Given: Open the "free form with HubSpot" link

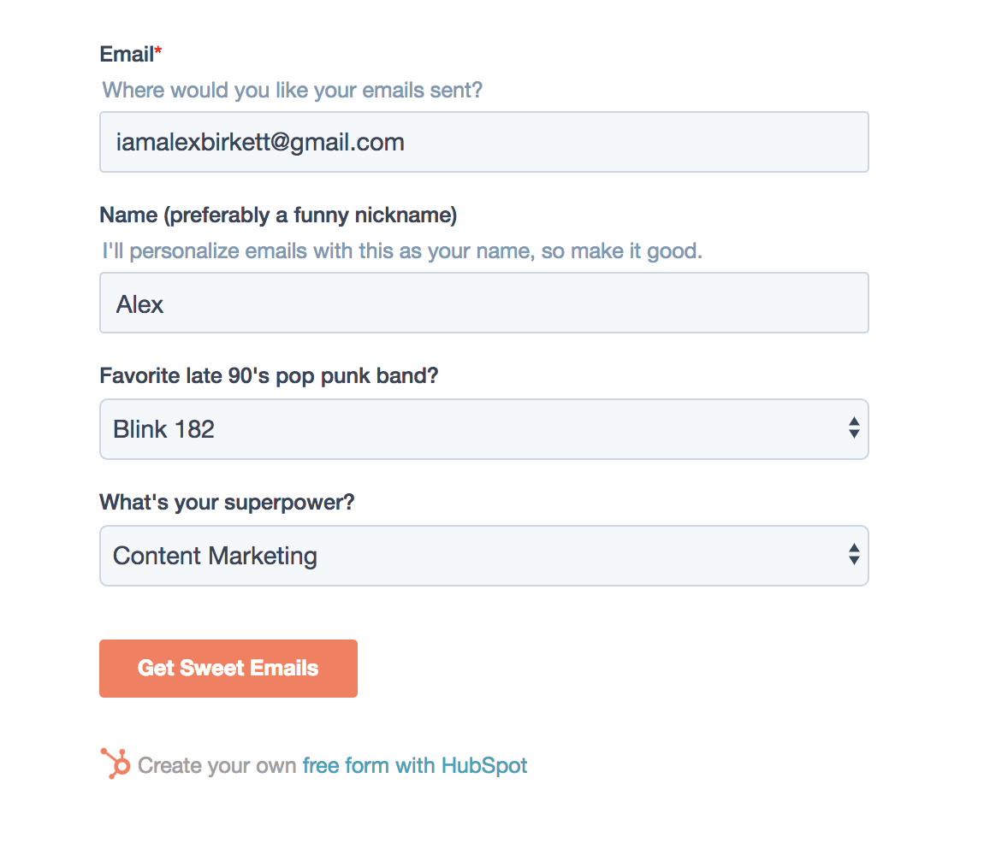Looking at the screenshot, I should click(x=415, y=765).
